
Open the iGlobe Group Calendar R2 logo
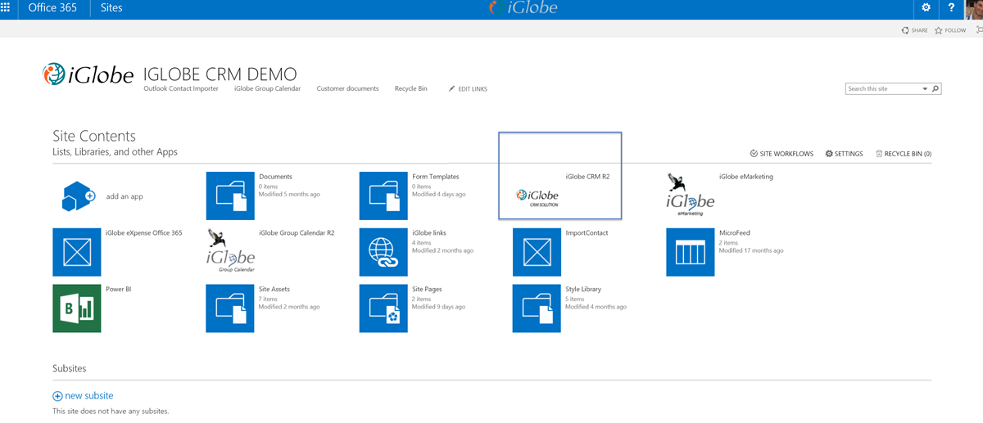(230, 252)
